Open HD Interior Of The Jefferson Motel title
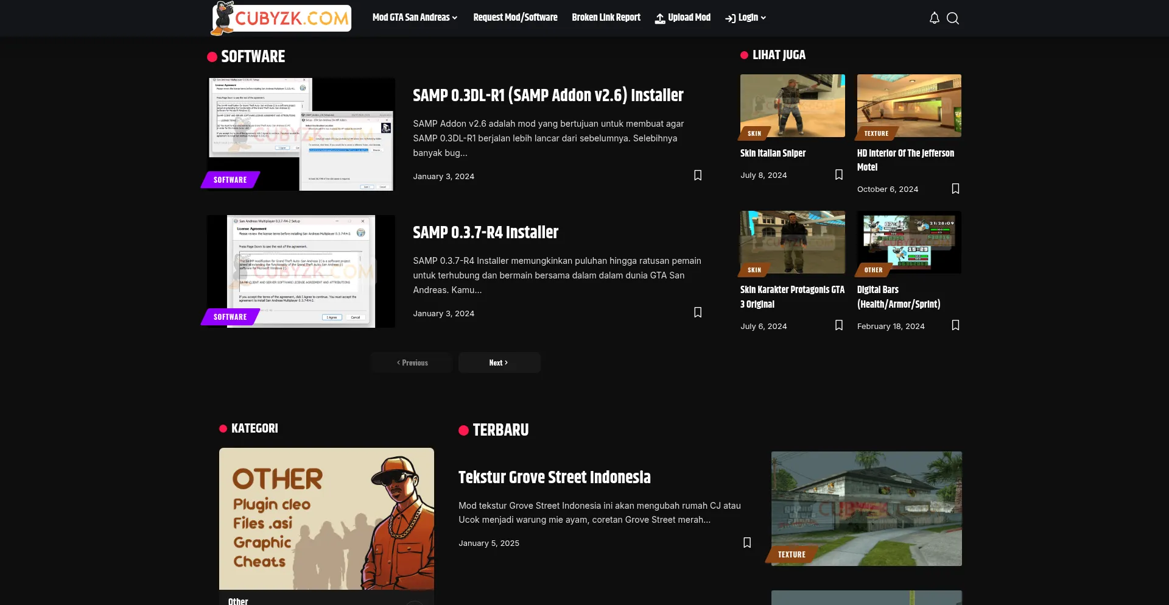 (x=905, y=160)
